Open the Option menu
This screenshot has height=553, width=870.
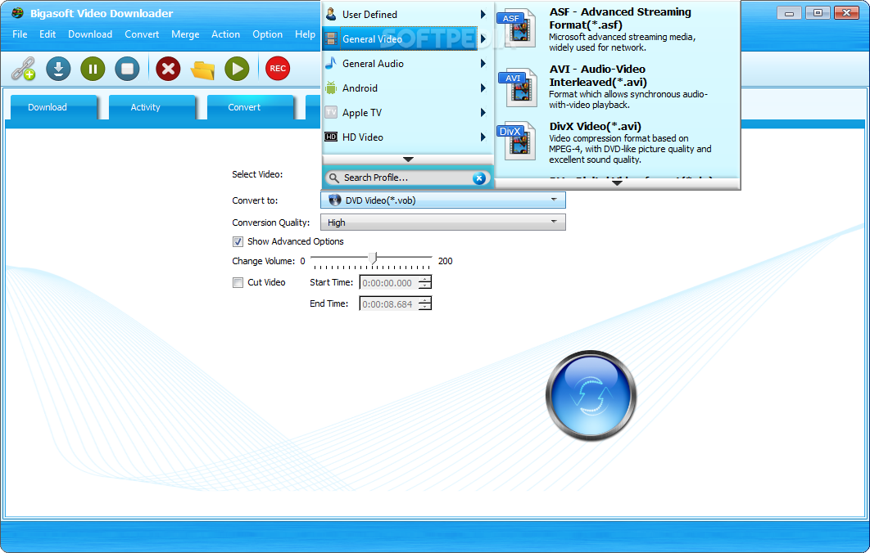267,34
